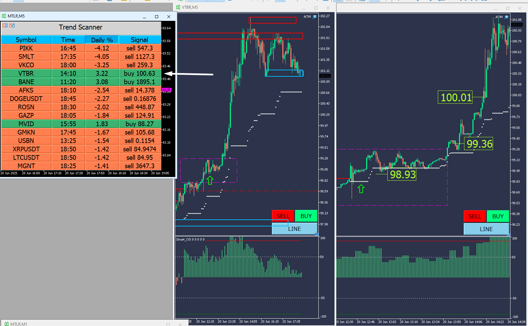Sort the scanner by Signal column
Image resolution: width=528 pixels, height=326 pixels.
pyautogui.click(x=140, y=40)
